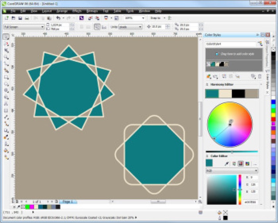Click the page width field
The image size is (278, 223).
point(60,25)
